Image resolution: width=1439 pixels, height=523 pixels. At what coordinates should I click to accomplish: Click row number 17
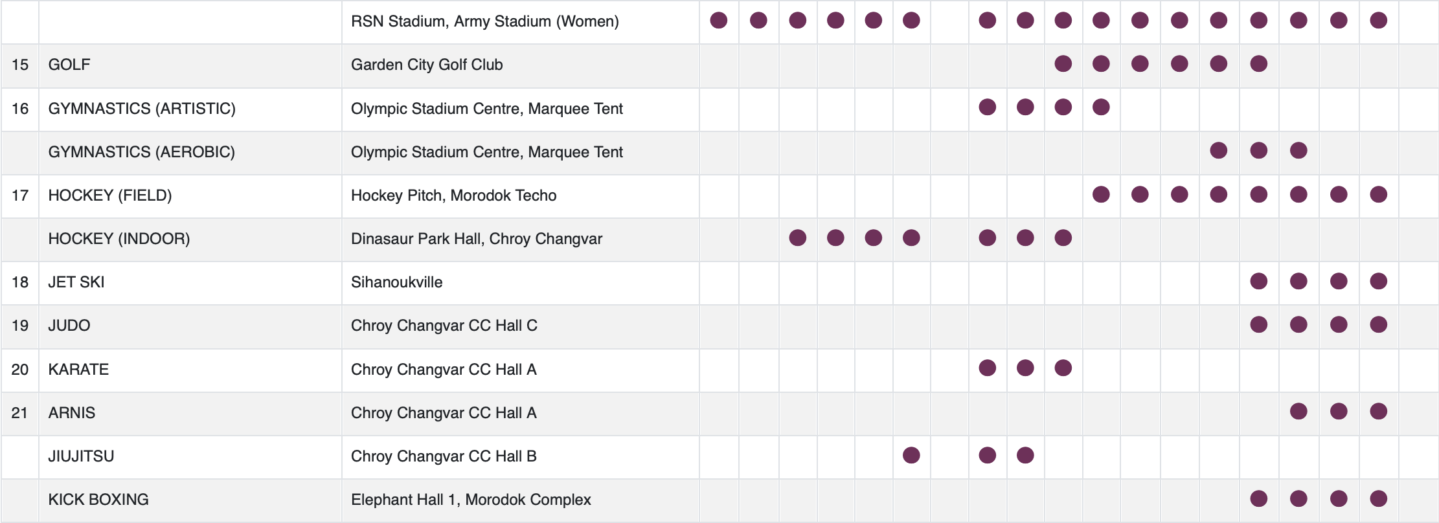click(20, 195)
